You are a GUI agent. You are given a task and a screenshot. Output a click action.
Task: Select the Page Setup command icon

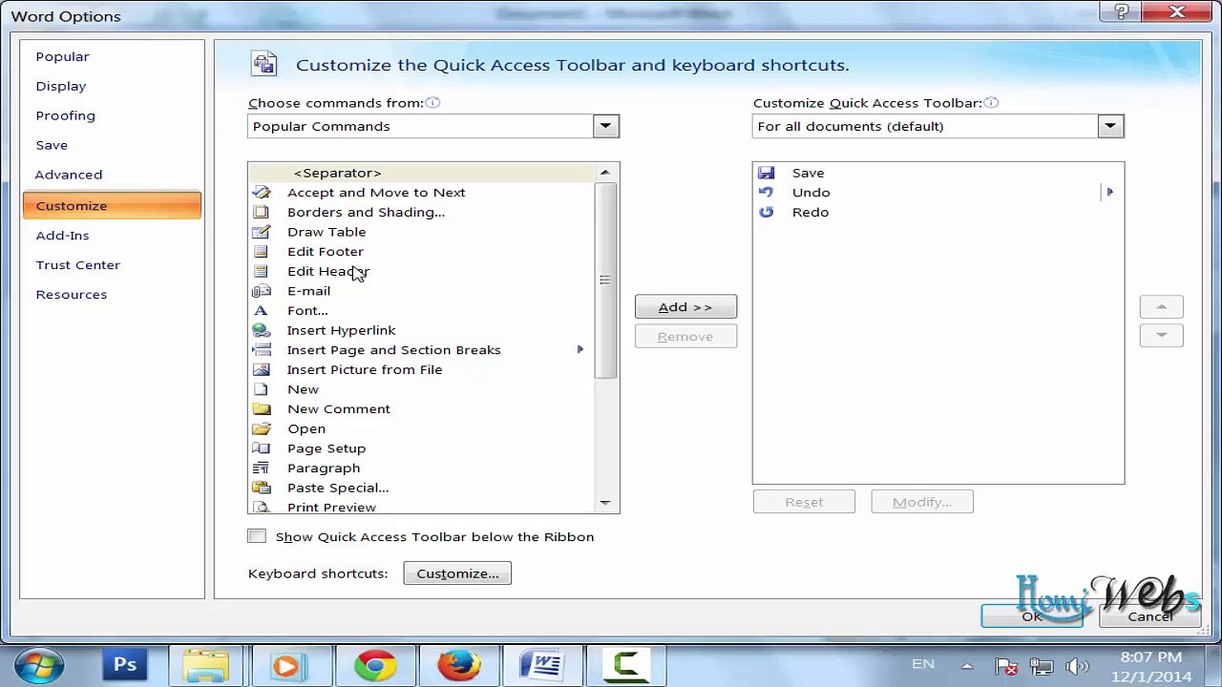[261, 448]
